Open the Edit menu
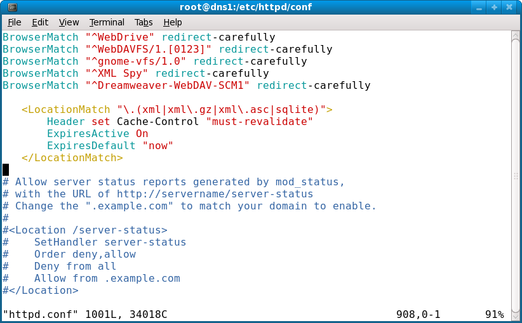522x323 pixels. pyautogui.click(x=41, y=22)
